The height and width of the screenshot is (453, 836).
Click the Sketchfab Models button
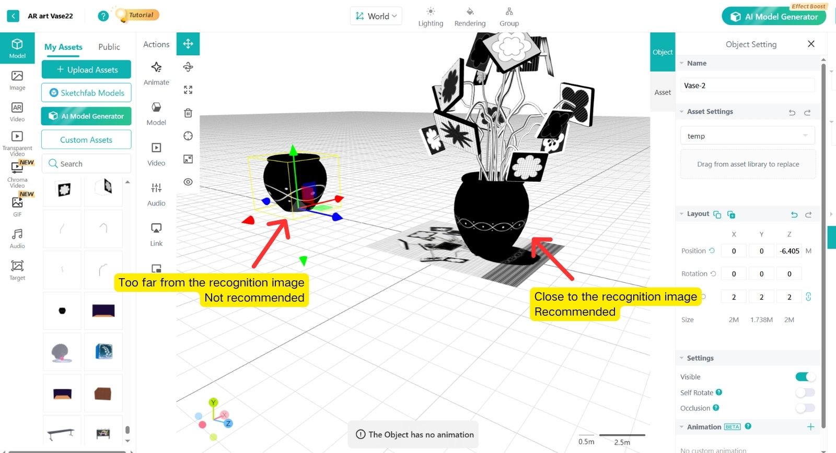click(86, 93)
